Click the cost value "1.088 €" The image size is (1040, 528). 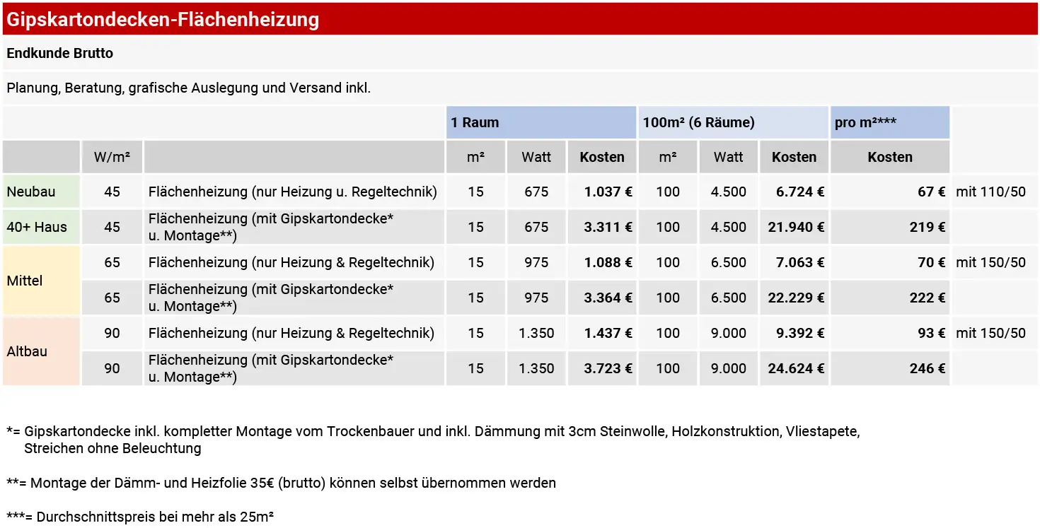point(608,262)
